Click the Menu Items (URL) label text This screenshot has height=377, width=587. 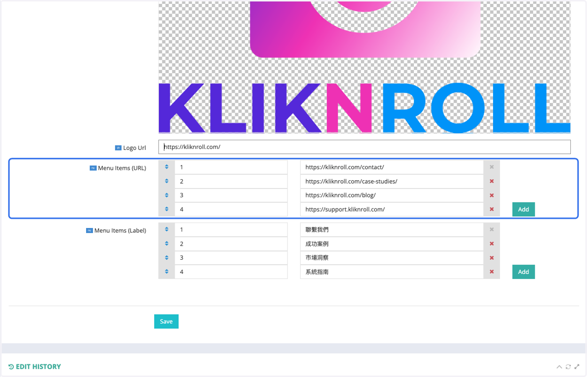tap(122, 168)
